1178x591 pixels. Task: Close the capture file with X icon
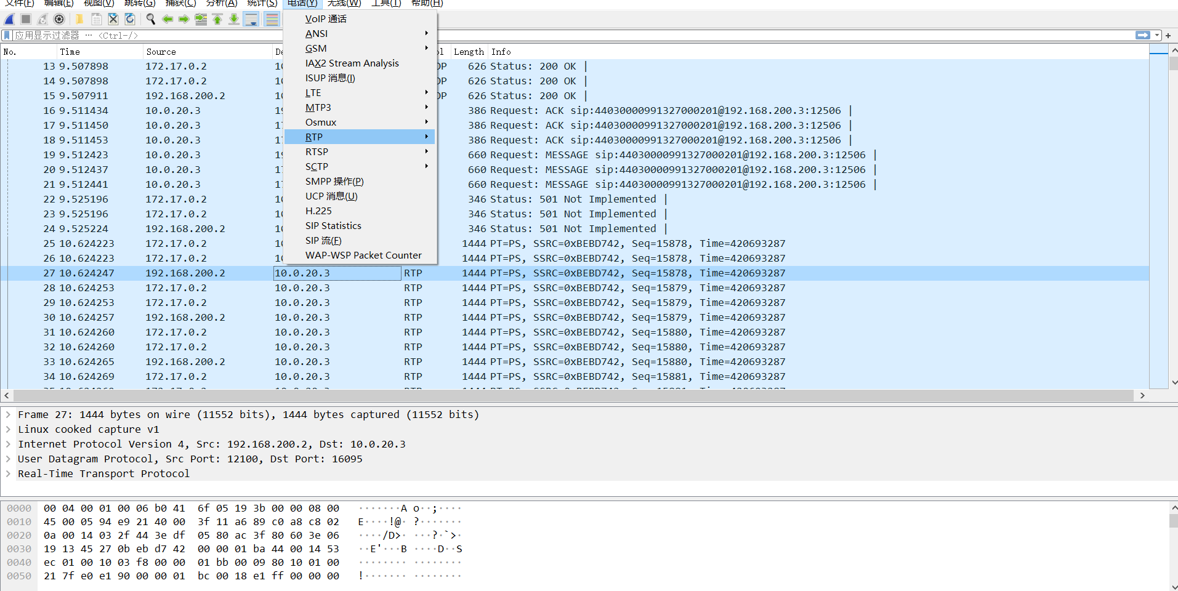click(113, 20)
